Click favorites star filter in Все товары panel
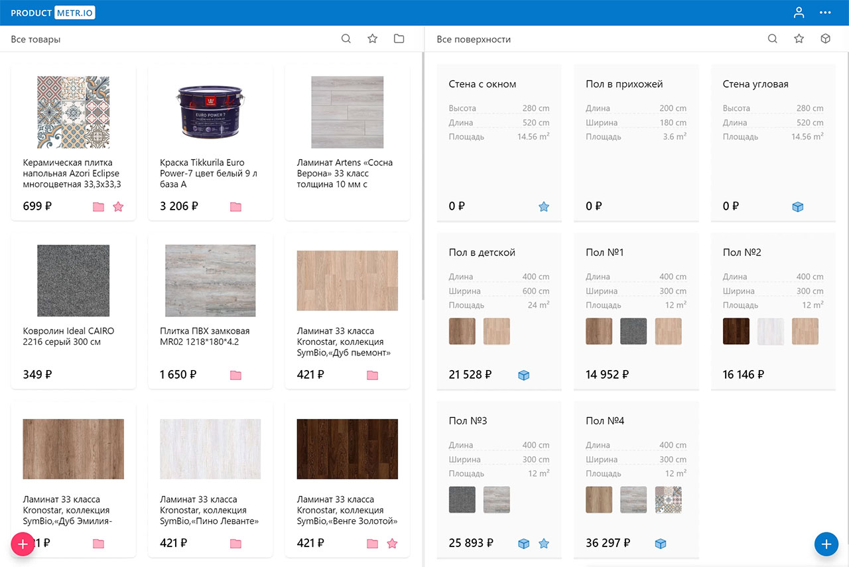This screenshot has height=567, width=849. (x=372, y=39)
